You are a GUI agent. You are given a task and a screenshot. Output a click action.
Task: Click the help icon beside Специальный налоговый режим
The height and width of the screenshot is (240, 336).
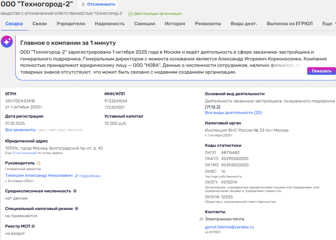[x=76, y=209]
